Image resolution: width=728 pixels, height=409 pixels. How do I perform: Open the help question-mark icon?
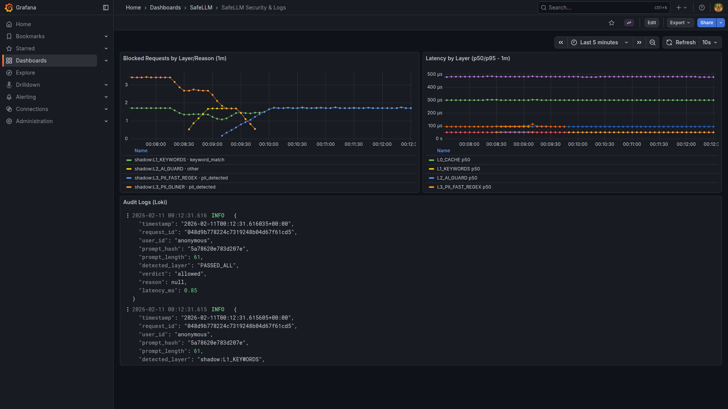coord(702,8)
